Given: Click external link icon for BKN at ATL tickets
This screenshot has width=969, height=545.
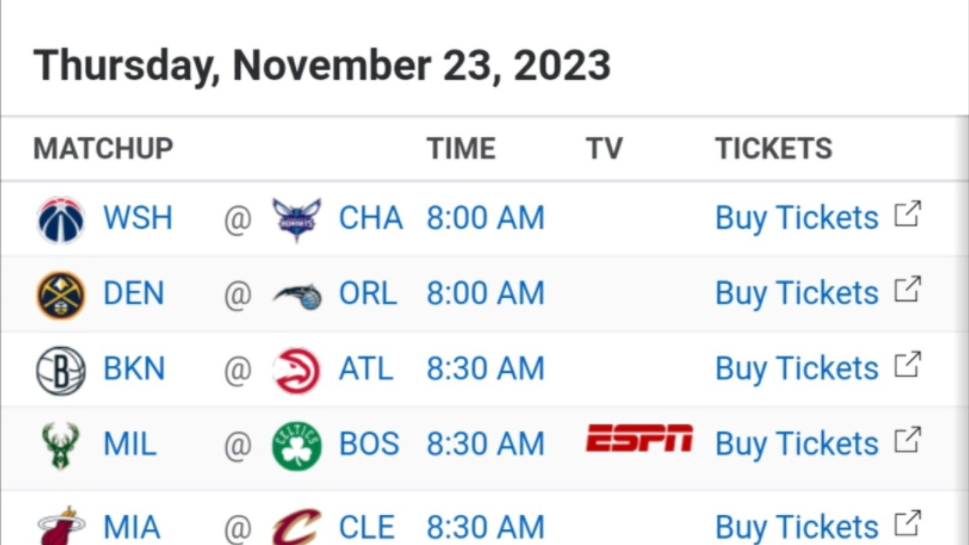Looking at the screenshot, I should tap(907, 364).
